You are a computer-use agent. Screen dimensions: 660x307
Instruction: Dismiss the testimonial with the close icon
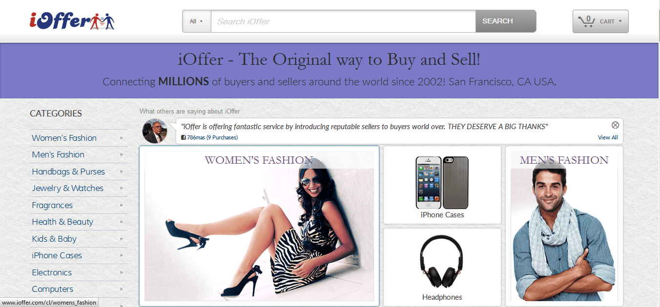point(615,125)
